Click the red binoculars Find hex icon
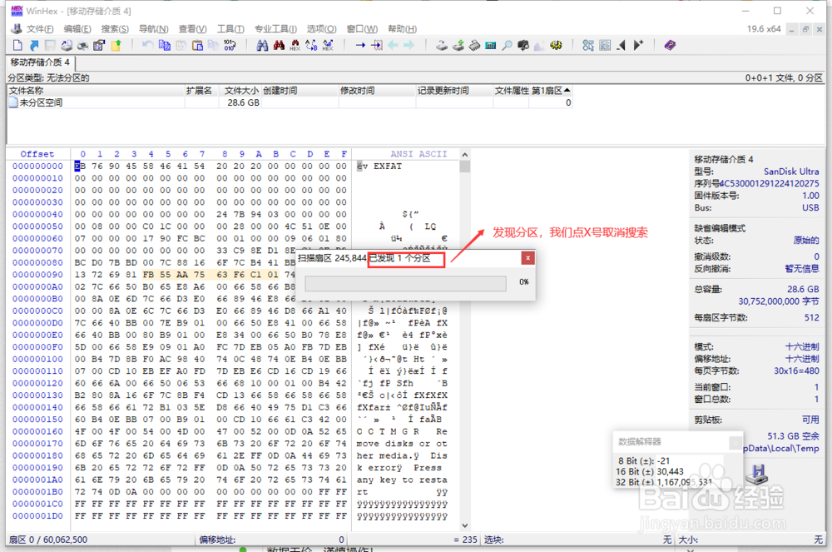The width and height of the screenshot is (832, 552). tap(279, 45)
